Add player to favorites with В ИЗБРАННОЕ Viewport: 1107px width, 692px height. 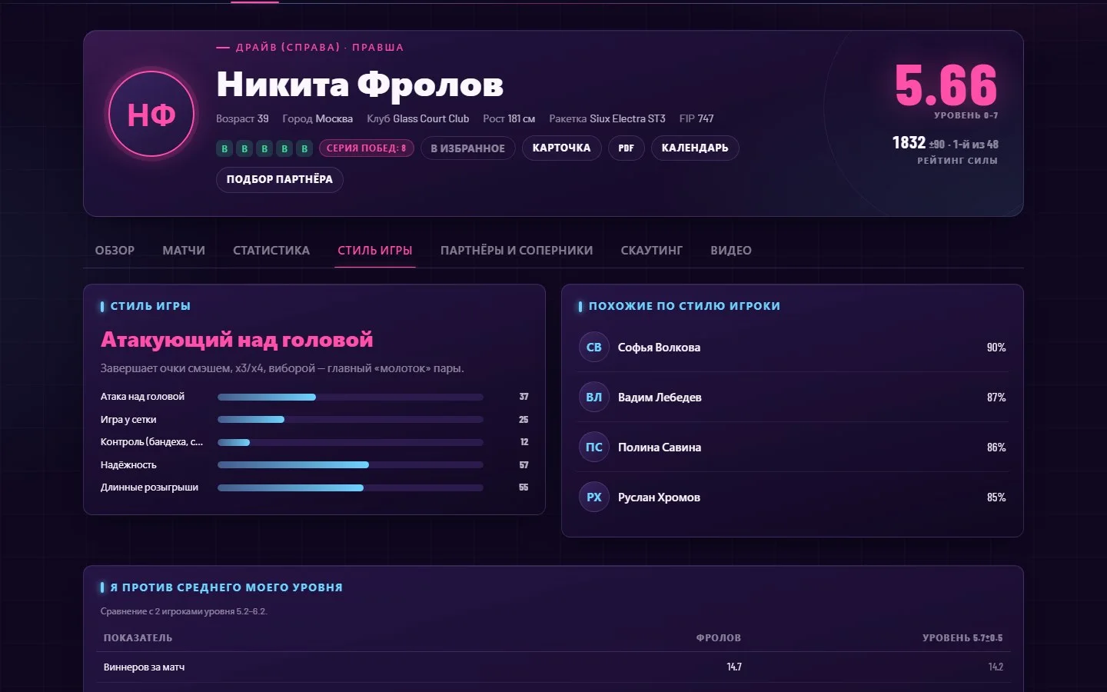coord(467,148)
